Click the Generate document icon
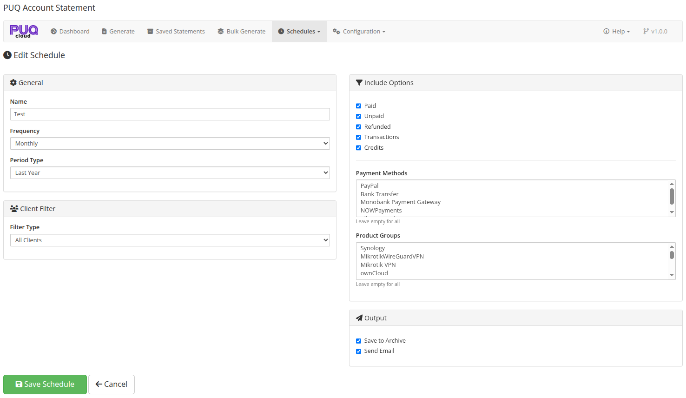The image size is (686, 398). 105,31
